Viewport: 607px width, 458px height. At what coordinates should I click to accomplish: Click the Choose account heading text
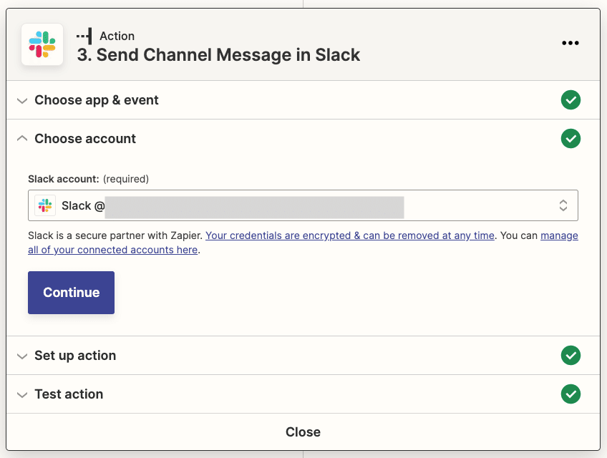coord(85,139)
